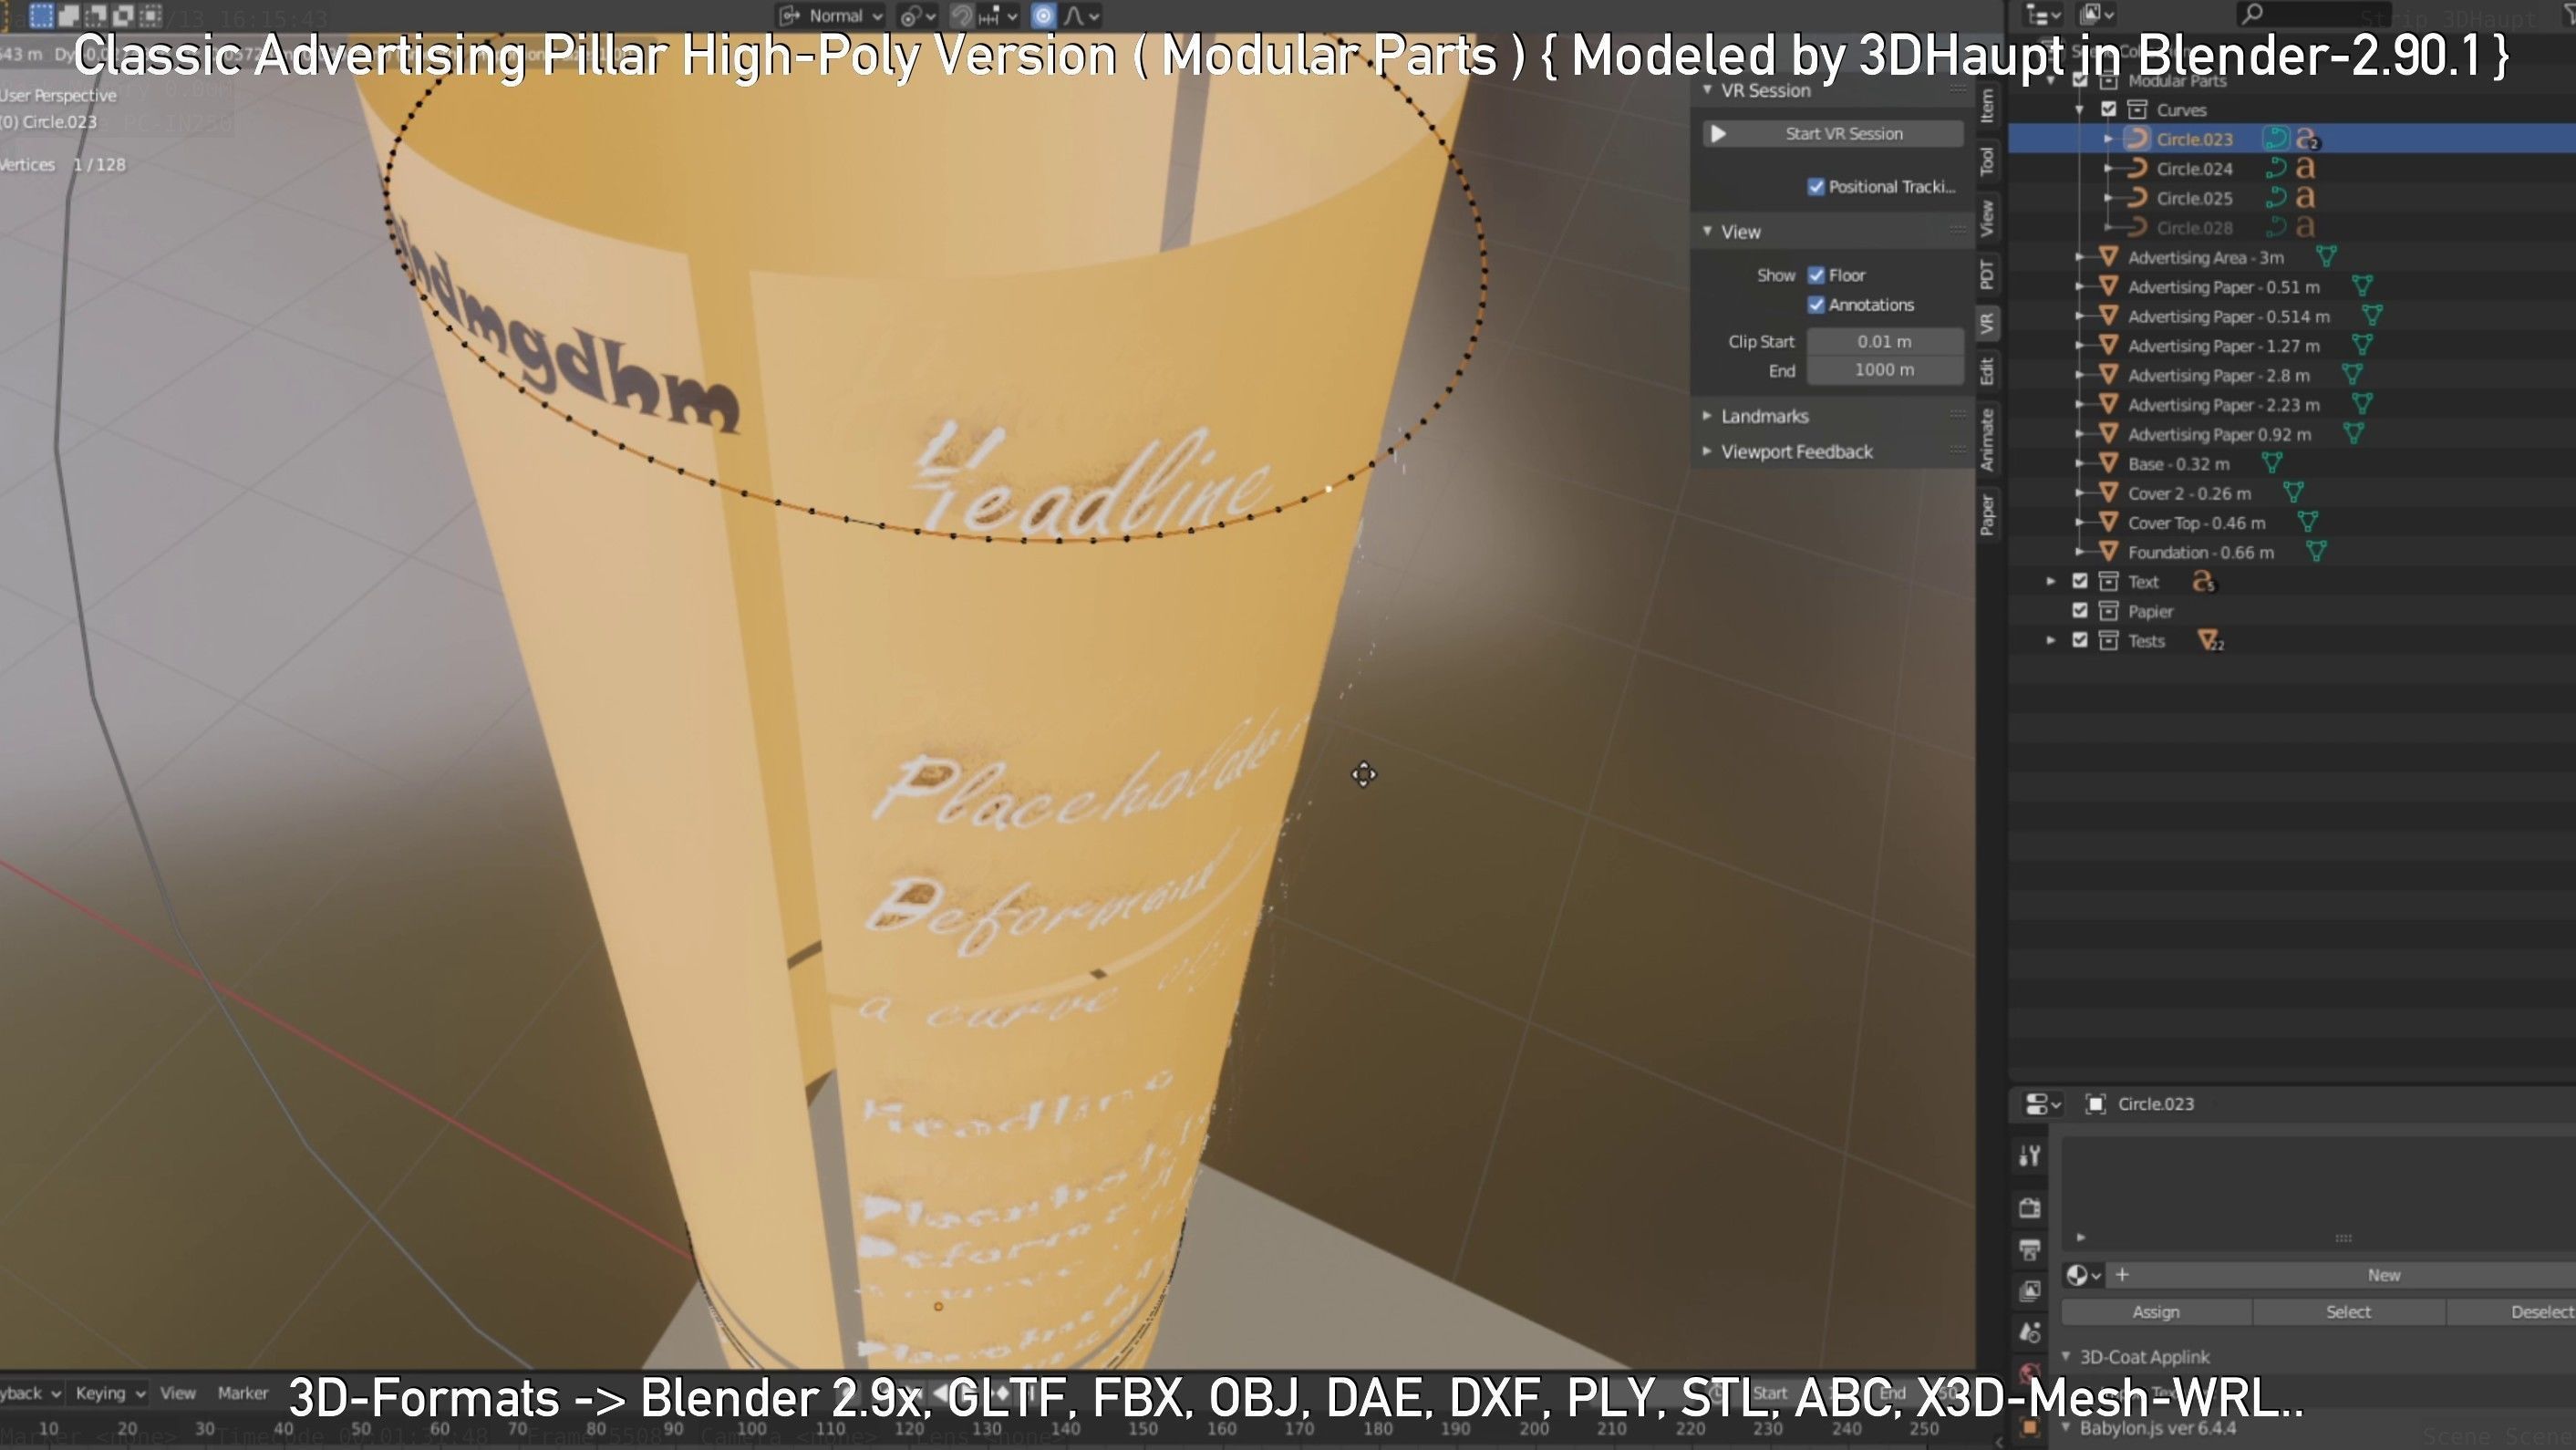Screen dimensions: 2576x1450
Task: Expand the Circle.023 tree row
Action: (x=2109, y=139)
